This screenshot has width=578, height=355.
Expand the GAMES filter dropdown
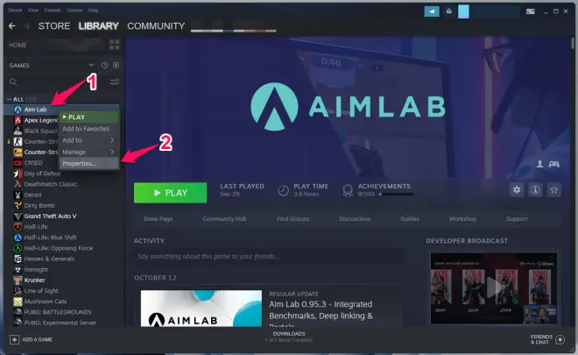tap(91, 66)
